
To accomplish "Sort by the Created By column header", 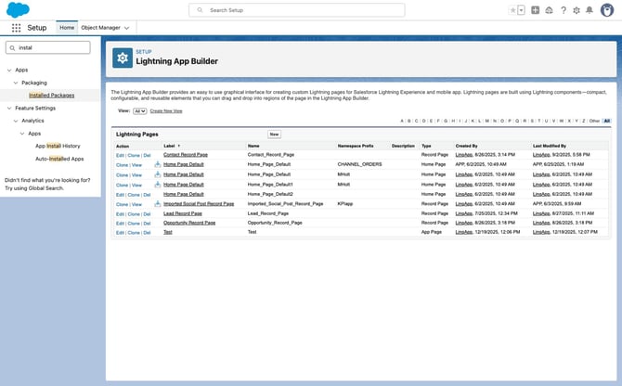I will 466,146.
